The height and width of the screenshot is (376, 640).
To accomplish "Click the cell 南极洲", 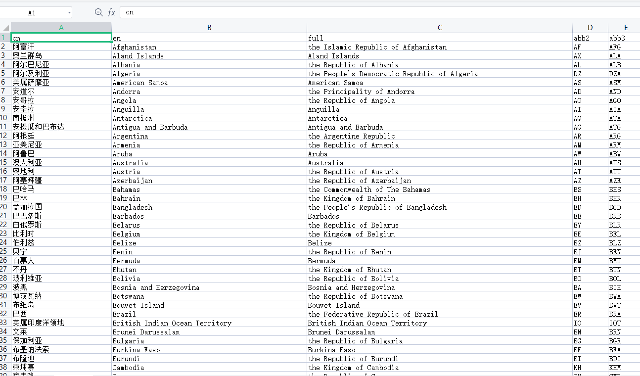I will (61, 118).
